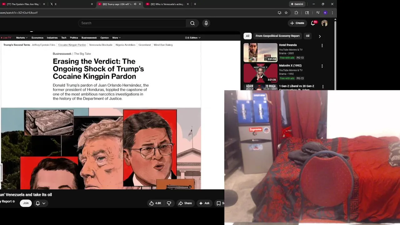Switch to the X tab
The image size is (400, 225).
click(71, 4)
